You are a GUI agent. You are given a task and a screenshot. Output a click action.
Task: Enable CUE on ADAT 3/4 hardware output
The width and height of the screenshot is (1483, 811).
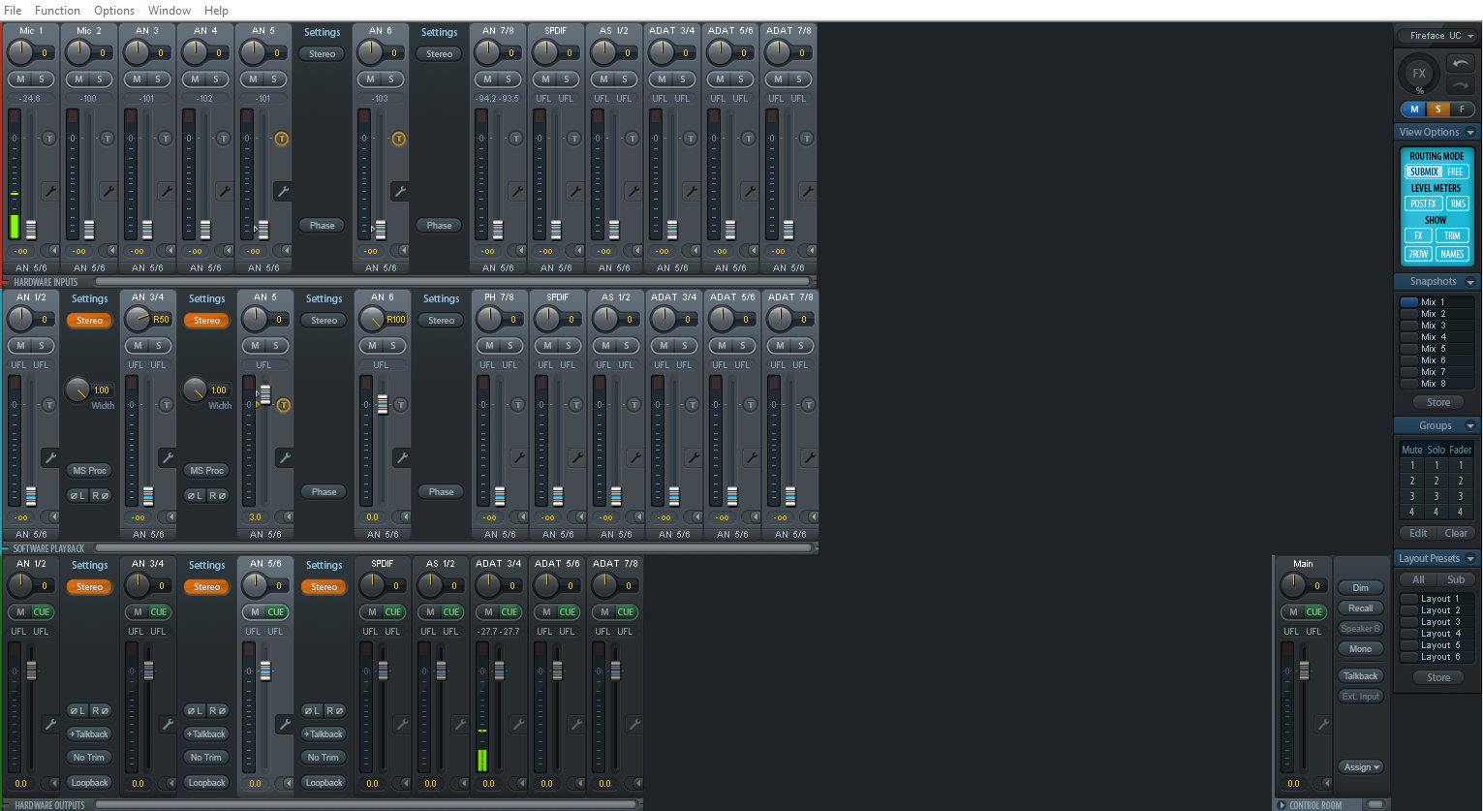pyautogui.click(x=509, y=611)
